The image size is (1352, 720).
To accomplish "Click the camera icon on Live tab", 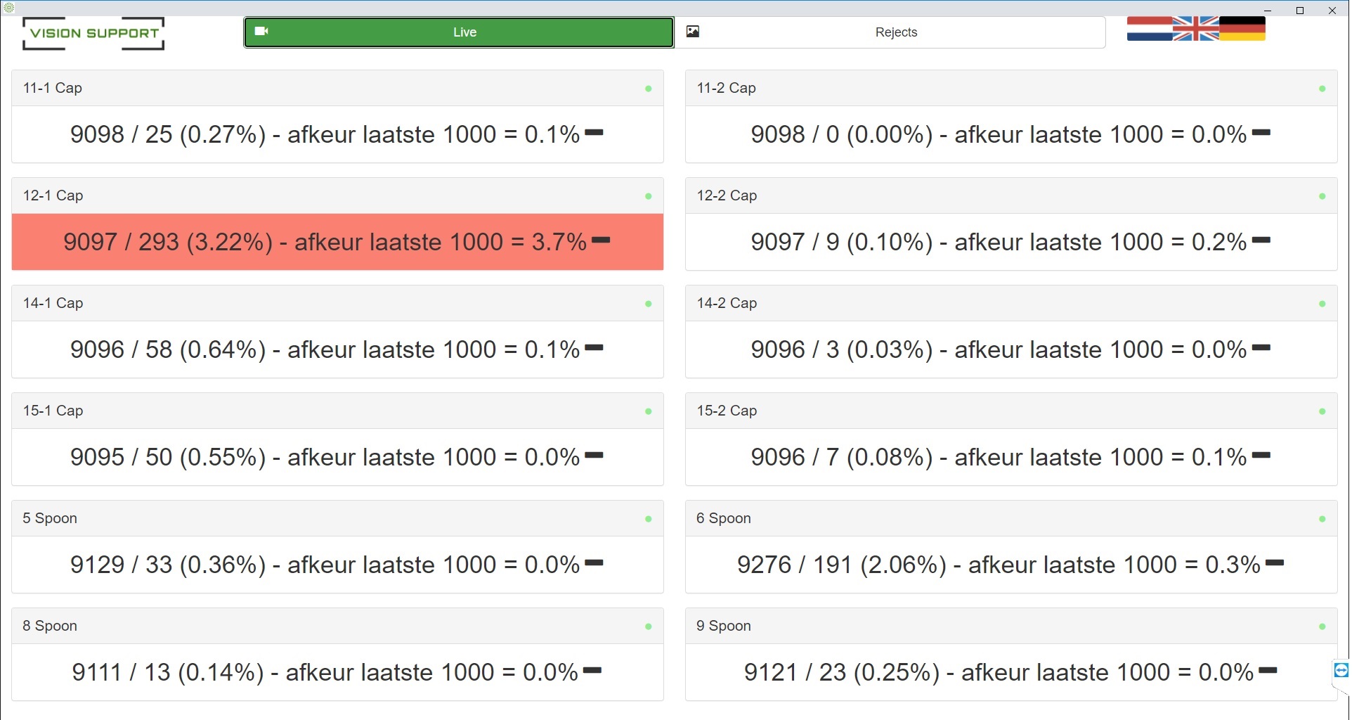I will point(261,32).
